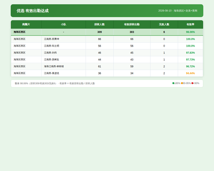Click the red <90% legend swatch
The height and width of the screenshot is (171, 214).
(192, 83)
